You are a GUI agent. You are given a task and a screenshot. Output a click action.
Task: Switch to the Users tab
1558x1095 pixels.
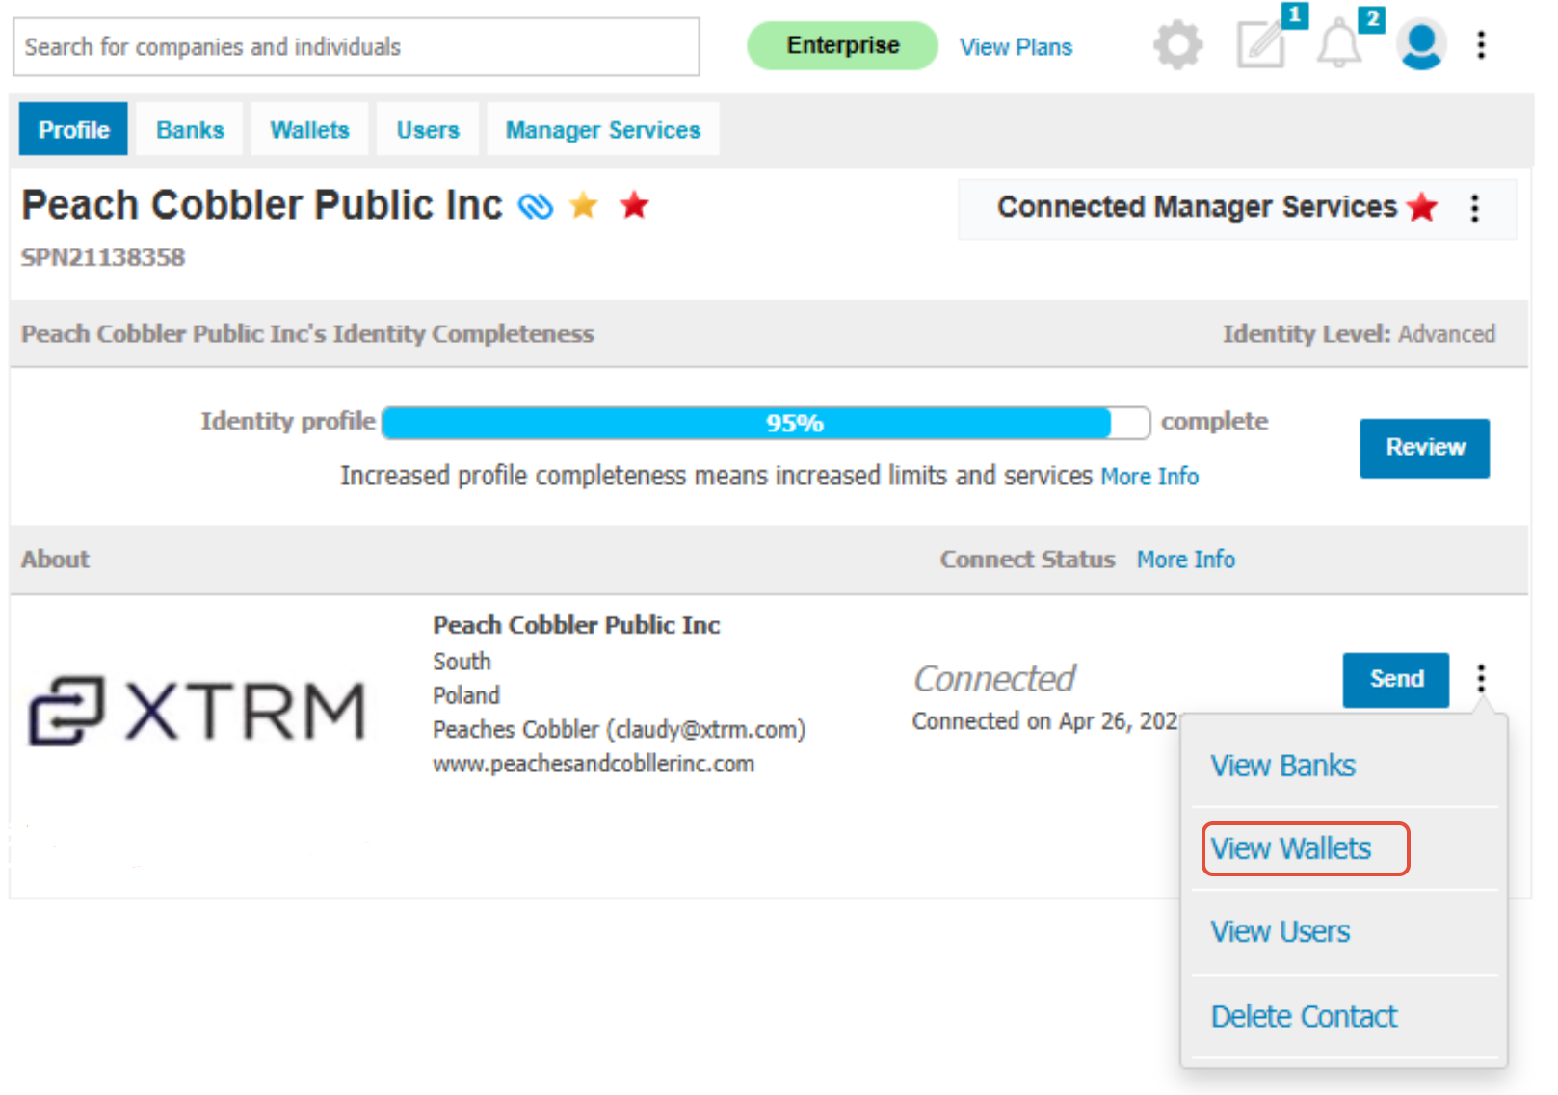428,129
